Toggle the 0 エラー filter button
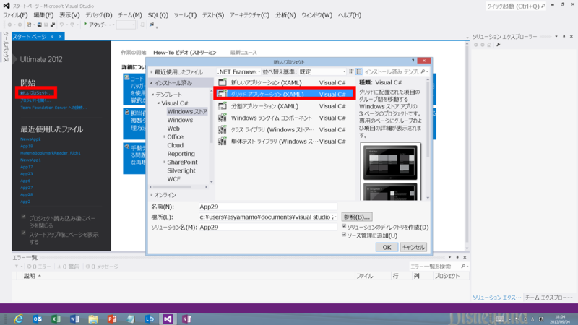 39,266
